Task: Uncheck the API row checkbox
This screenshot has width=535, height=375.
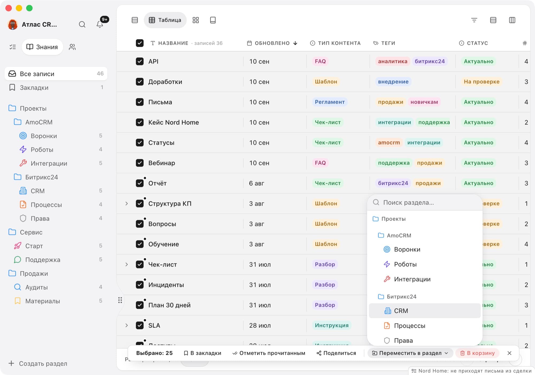Action: click(140, 61)
